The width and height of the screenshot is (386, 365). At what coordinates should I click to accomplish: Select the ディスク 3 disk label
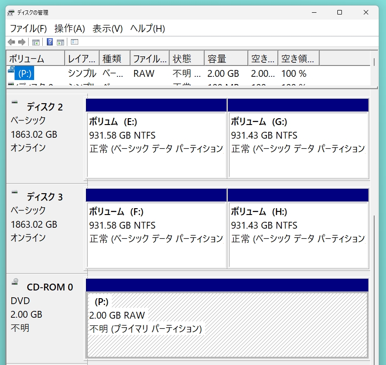coord(45,197)
